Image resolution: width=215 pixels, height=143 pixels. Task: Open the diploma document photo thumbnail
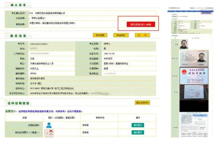(194, 92)
